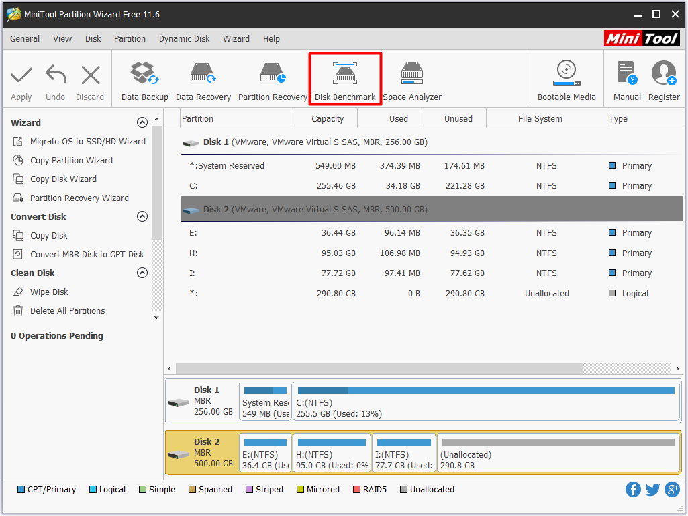Open MiniTool's Twitter page

[x=652, y=489]
